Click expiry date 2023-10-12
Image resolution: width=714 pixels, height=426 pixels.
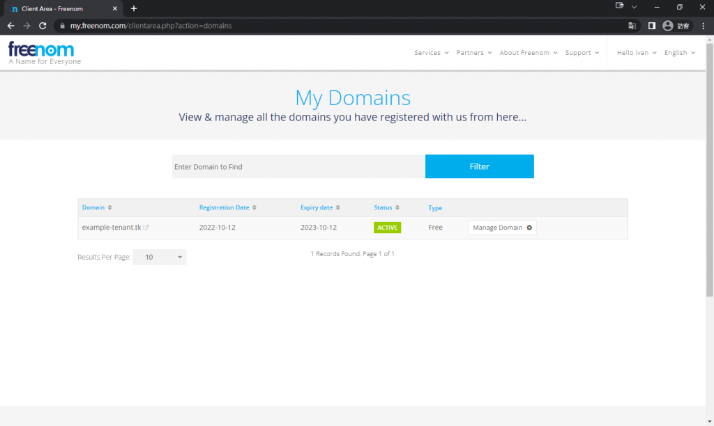click(x=318, y=228)
